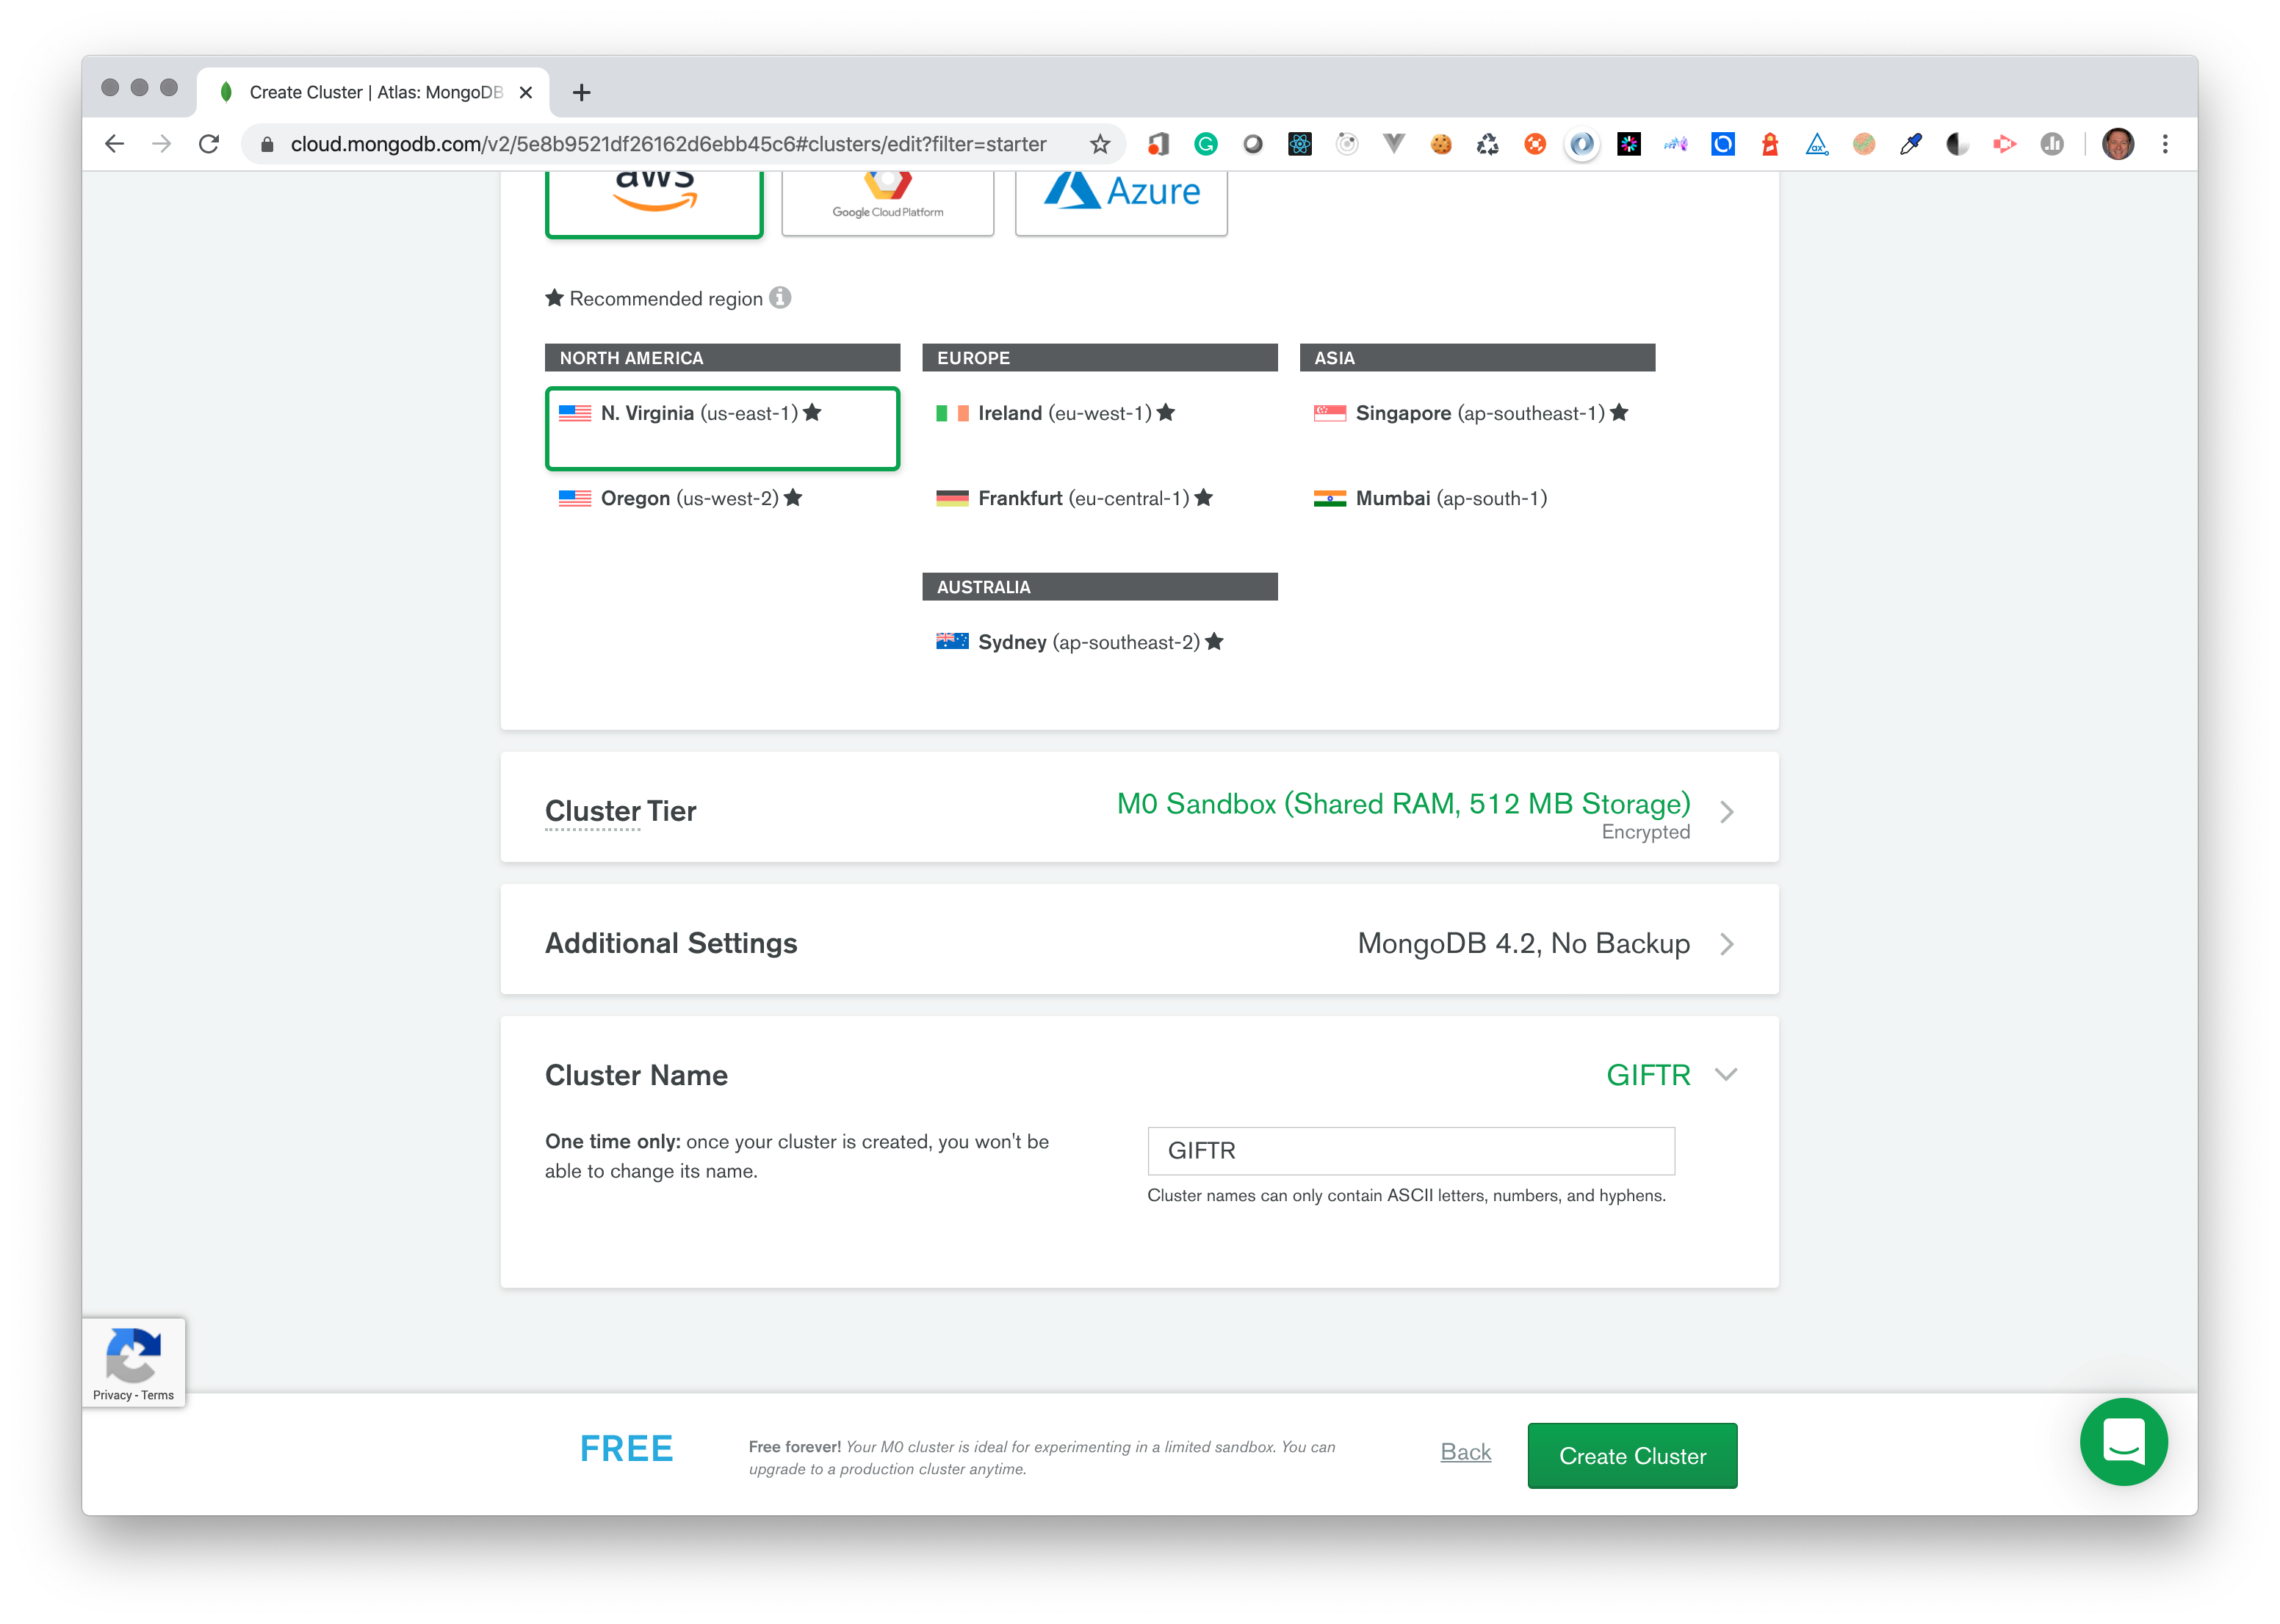Expand the Cluster Name section

[x=1728, y=1074]
